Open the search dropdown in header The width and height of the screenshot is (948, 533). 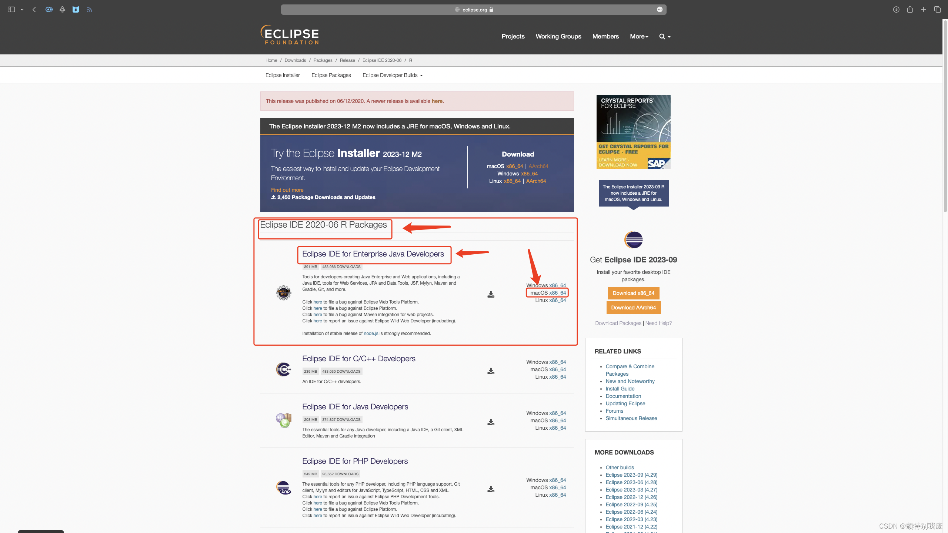(664, 36)
